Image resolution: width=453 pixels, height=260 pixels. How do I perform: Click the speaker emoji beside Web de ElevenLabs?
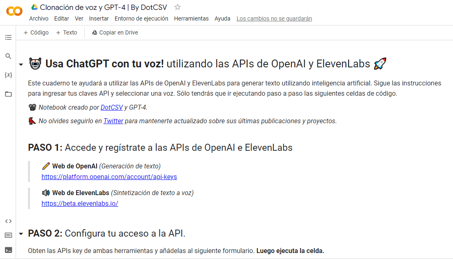(x=46, y=193)
